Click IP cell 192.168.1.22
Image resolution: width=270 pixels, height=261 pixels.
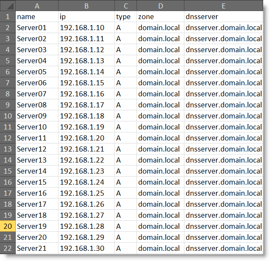pyautogui.click(x=86, y=160)
